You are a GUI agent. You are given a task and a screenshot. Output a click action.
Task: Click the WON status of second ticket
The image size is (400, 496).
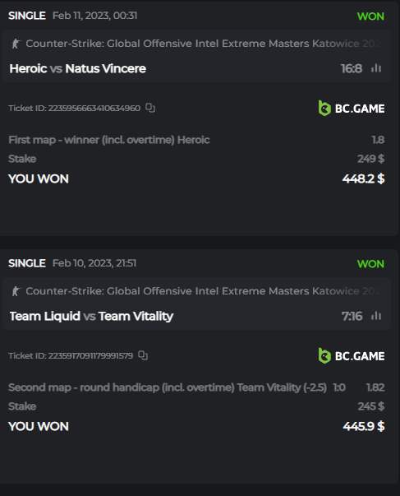(x=370, y=264)
